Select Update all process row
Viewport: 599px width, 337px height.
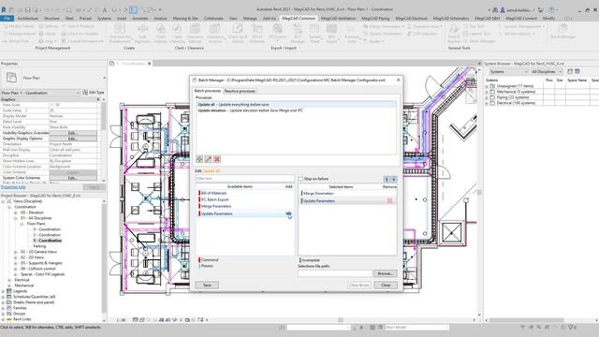click(296, 104)
